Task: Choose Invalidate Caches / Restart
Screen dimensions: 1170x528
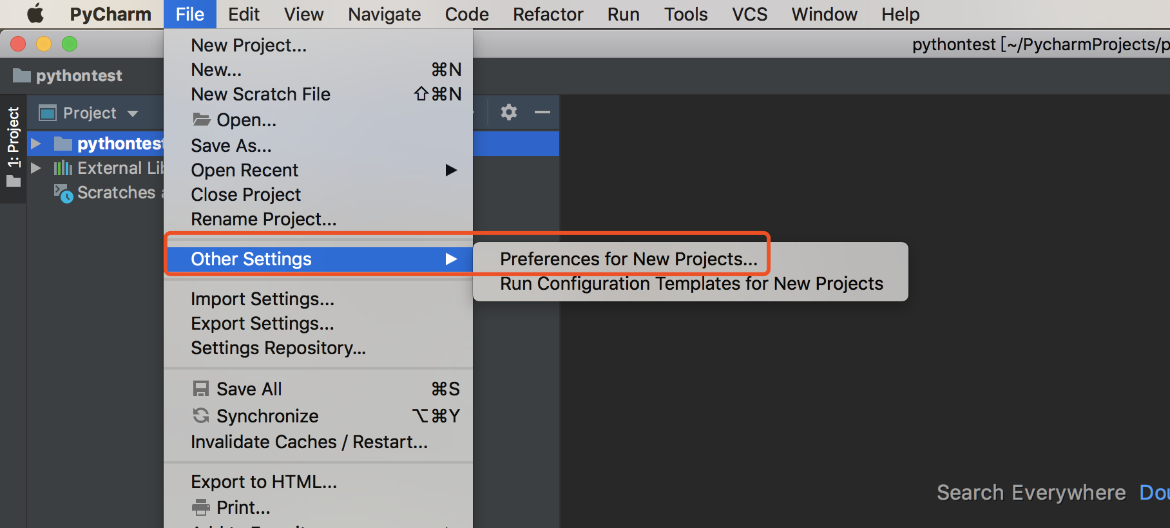Action: pyautogui.click(x=309, y=442)
